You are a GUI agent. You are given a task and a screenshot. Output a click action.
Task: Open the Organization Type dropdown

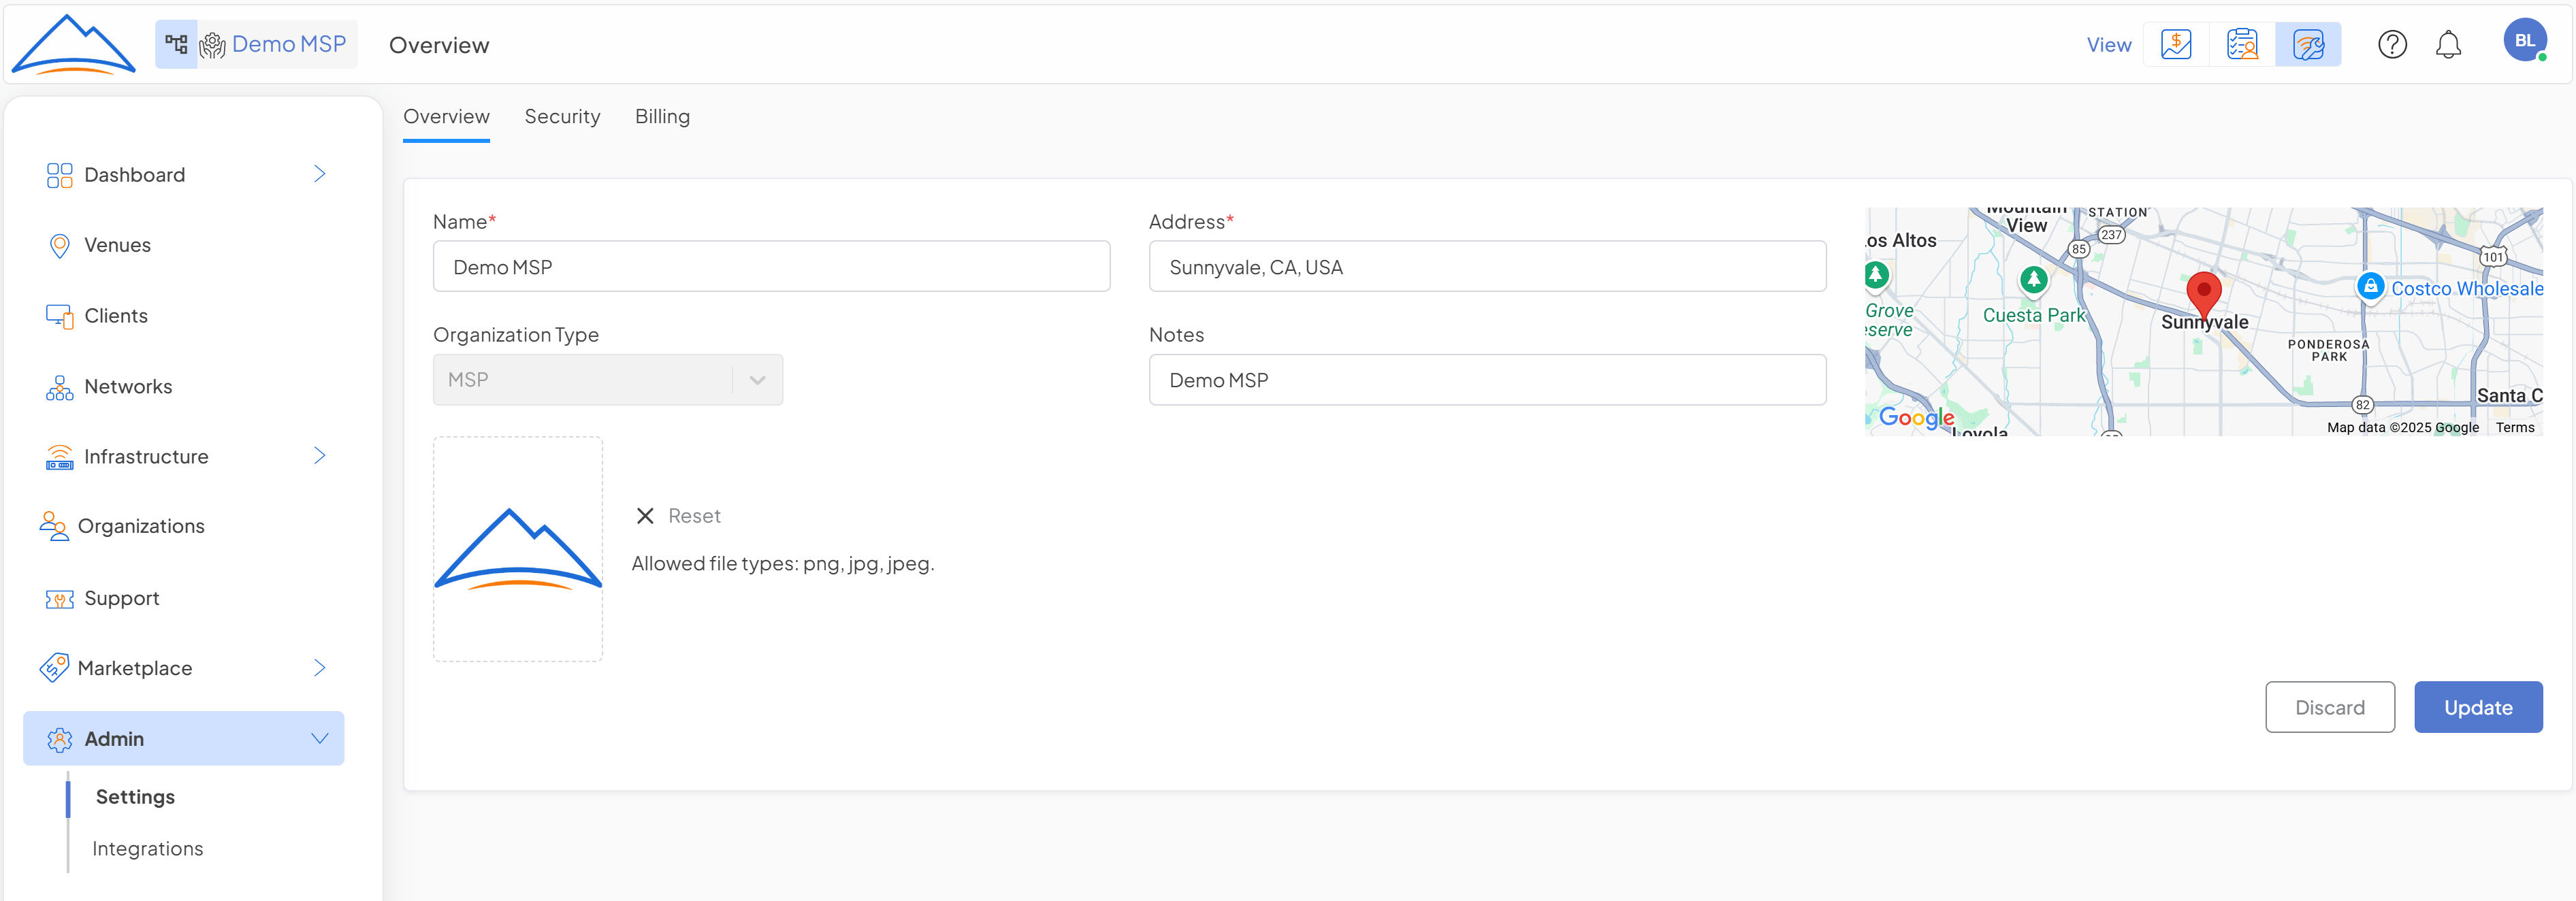(x=607, y=380)
